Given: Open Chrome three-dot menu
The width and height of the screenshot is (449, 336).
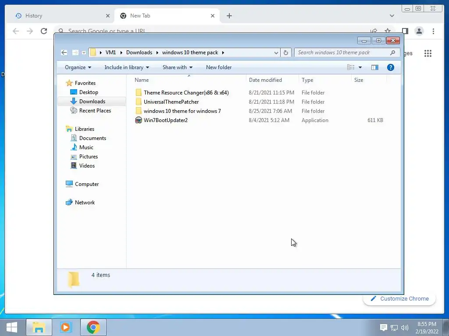Looking at the screenshot, I should [x=433, y=31].
